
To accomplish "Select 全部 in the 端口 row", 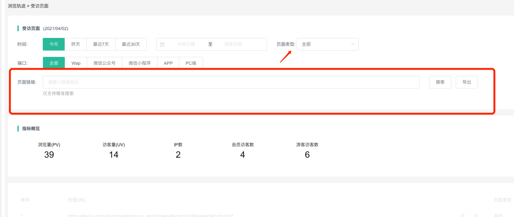I will (x=54, y=63).
